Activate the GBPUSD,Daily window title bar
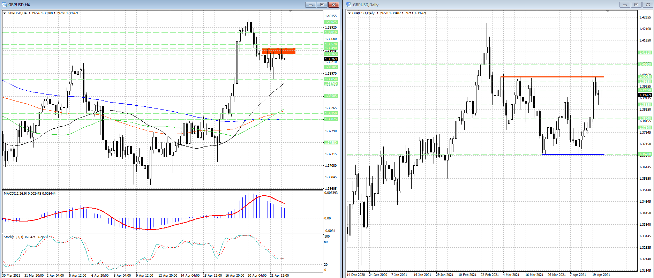The height and width of the screenshot is (278, 654). [488, 5]
